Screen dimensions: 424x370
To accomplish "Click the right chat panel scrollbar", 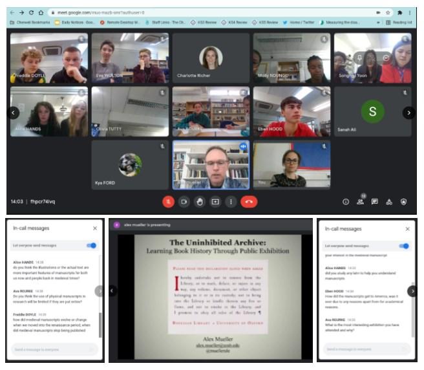I will (x=412, y=311).
